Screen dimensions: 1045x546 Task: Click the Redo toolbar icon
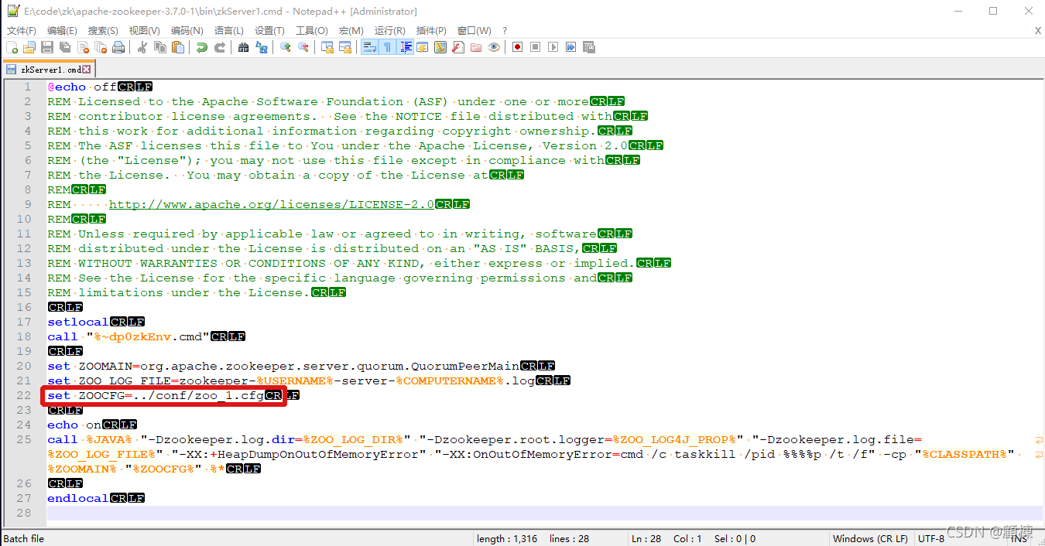coord(220,47)
